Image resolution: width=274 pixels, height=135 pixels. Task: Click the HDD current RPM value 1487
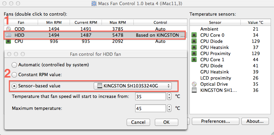click(x=86, y=35)
